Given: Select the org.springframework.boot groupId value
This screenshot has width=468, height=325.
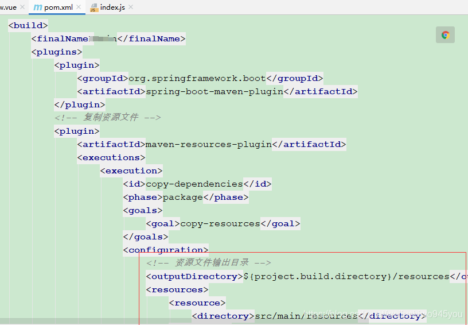Looking at the screenshot, I should (x=197, y=78).
